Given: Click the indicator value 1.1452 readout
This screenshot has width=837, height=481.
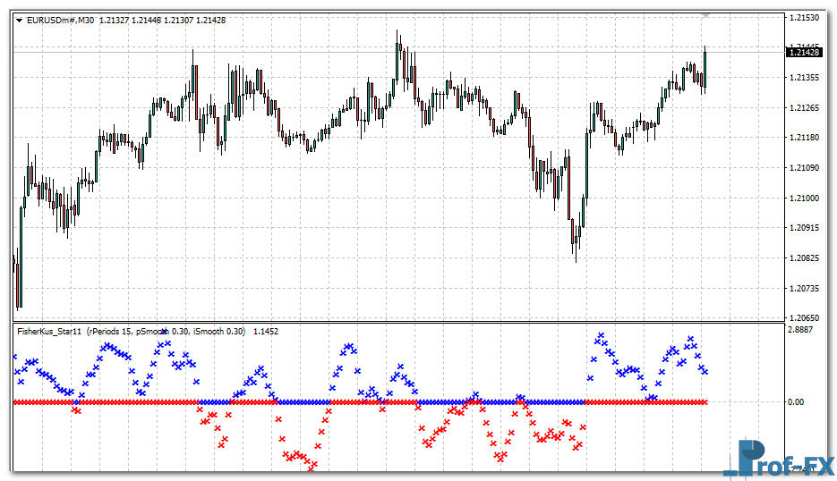Looking at the screenshot, I should [x=266, y=332].
